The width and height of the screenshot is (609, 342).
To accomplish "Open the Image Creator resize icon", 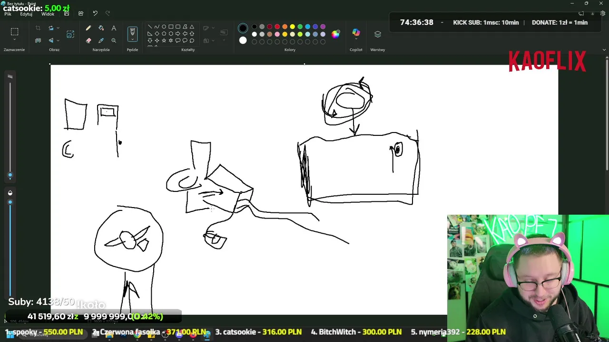I will point(70,34).
